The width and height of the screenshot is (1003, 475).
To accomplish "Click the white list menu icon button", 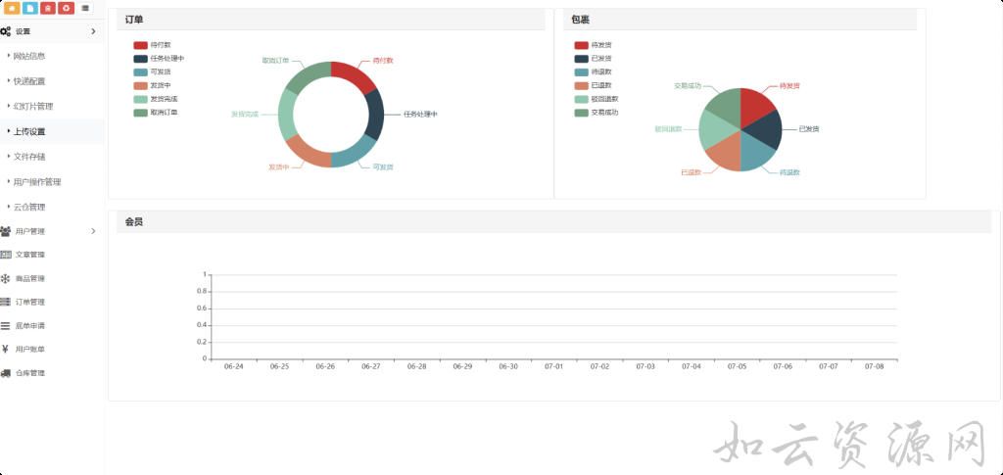I will (x=86, y=9).
